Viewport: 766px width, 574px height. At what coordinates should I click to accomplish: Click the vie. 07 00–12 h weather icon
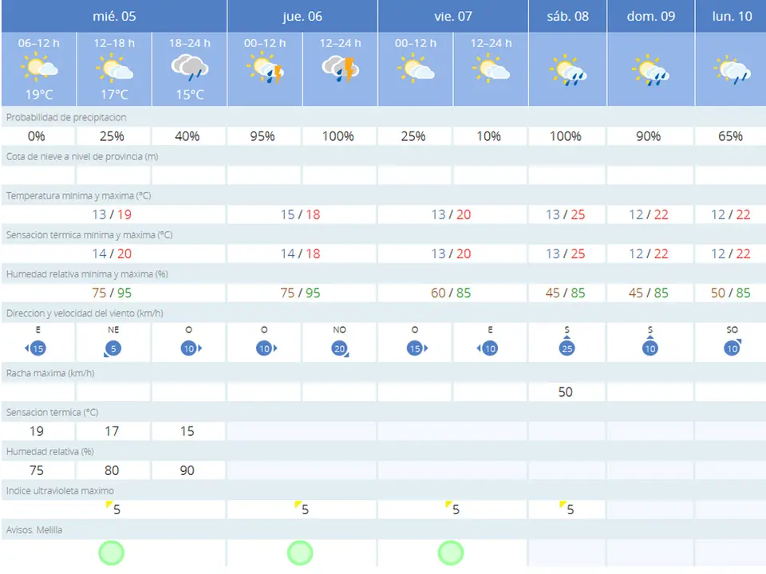pos(416,68)
